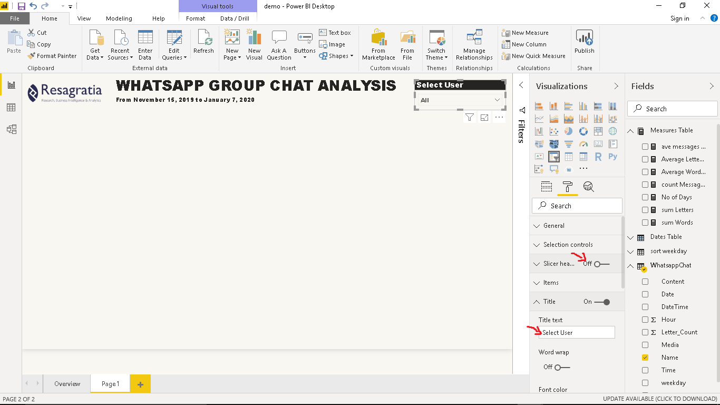Pick the Map globe visualization

click(x=612, y=131)
